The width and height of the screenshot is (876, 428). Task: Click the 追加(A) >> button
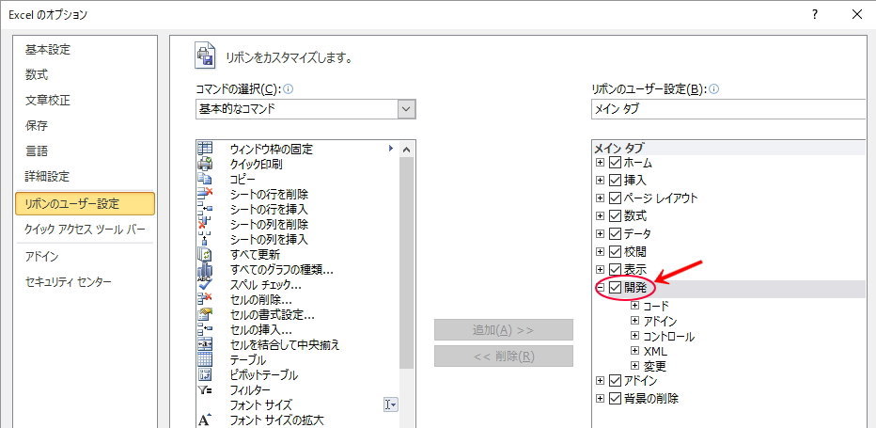pyautogui.click(x=503, y=330)
